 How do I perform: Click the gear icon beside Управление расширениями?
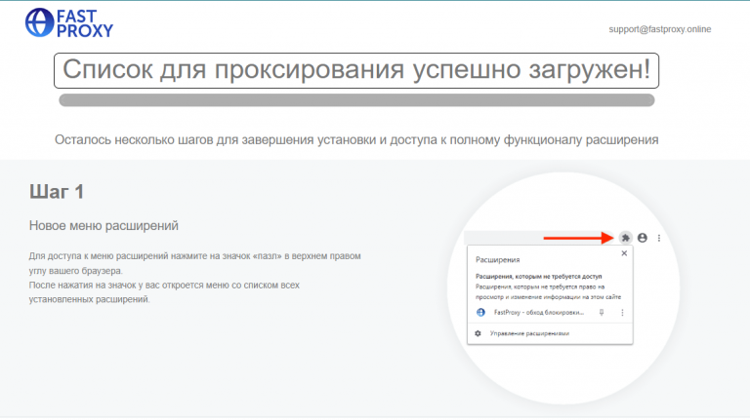point(478,333)
